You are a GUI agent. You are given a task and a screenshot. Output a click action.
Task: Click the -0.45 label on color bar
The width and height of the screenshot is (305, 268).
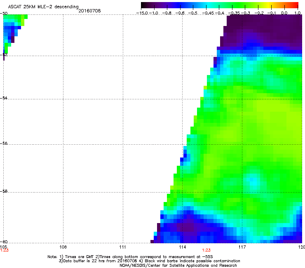(x=208, y=13)
